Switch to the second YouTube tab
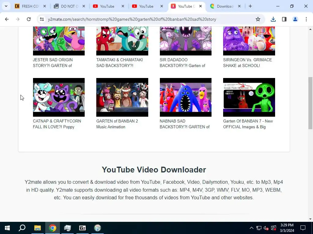This screenshot has height=234, width=313. (x=146, y=6)
